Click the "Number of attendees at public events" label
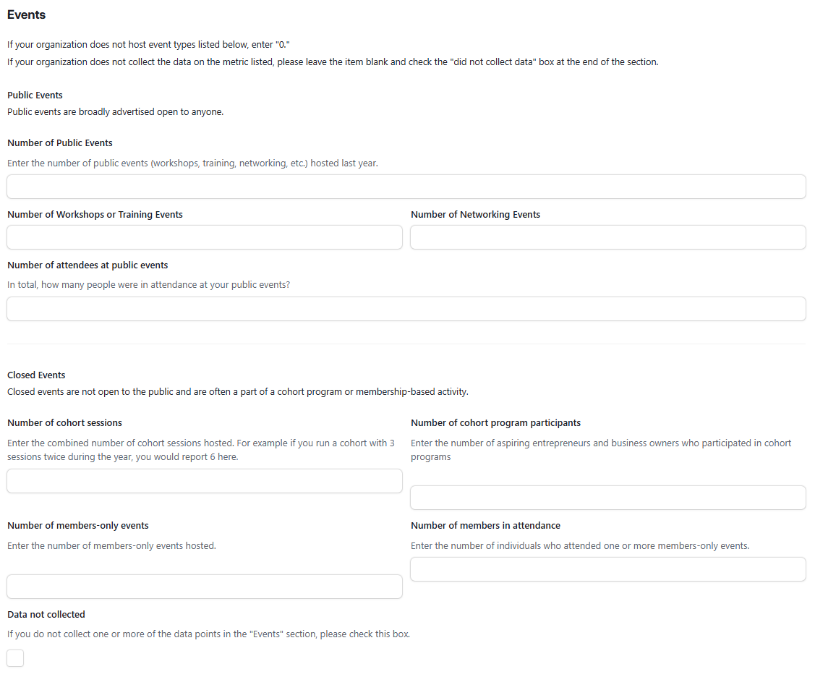 coord(88,265)
